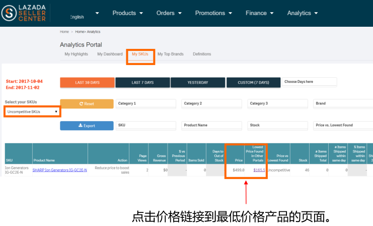Click the End: 2017-11-02 date text
The width and height of the screenshot is (373, 226).
pos(23,87)
